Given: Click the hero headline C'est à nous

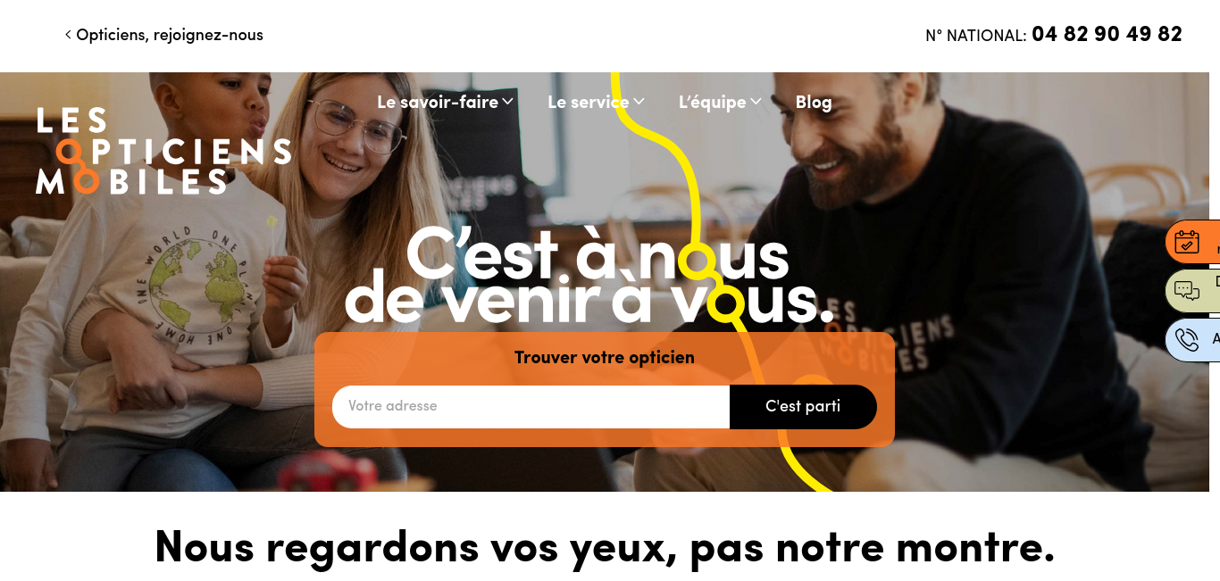Looking at the screenshot, I should pos(597,254).
